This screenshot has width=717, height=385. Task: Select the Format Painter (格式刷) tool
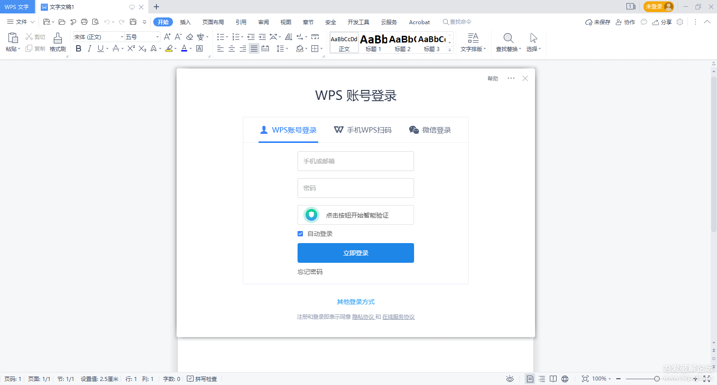(x=57, y=42)
